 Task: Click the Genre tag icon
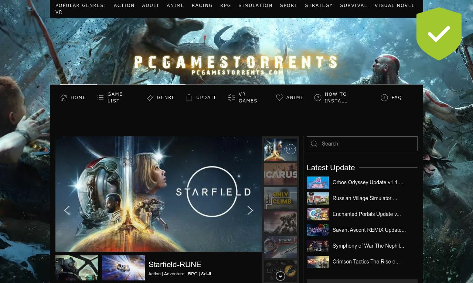click(x=150, y=97)
